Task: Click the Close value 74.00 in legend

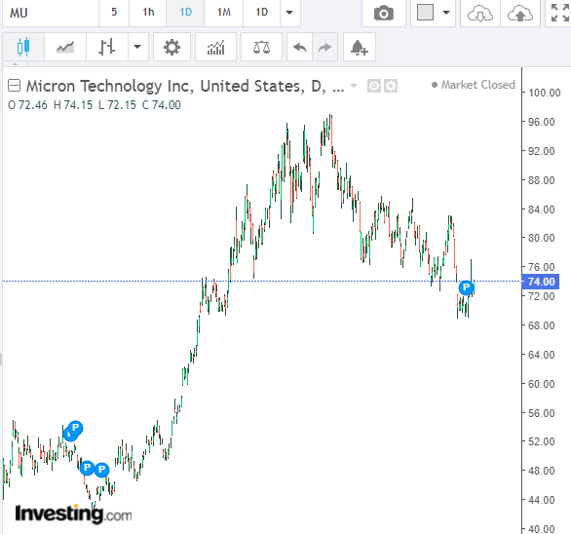Action: pyautogui.click(x=167, y=105)
